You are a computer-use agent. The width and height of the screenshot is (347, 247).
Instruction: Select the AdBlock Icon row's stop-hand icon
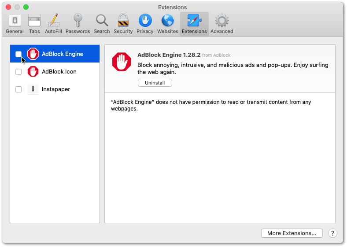point(33,71)
